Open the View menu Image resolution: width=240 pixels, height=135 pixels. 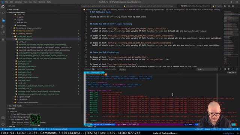tap(25, 2)
